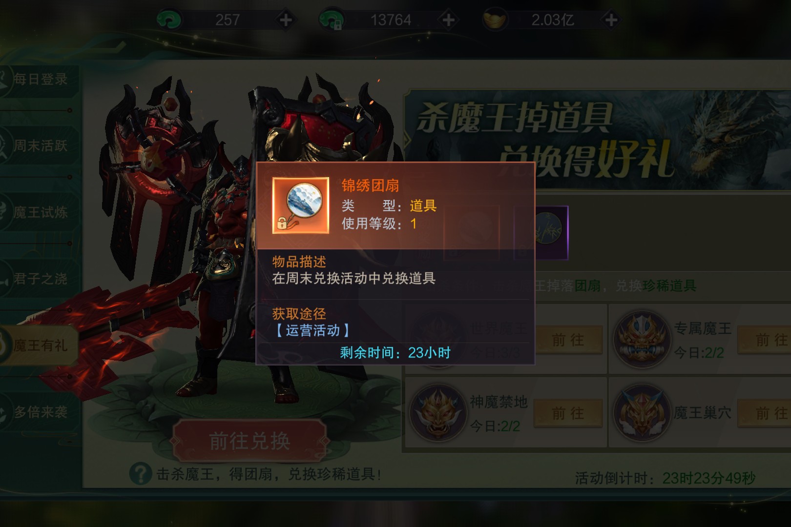
Task: Add more bound jade beside 13764
Action: coord(448,20)
